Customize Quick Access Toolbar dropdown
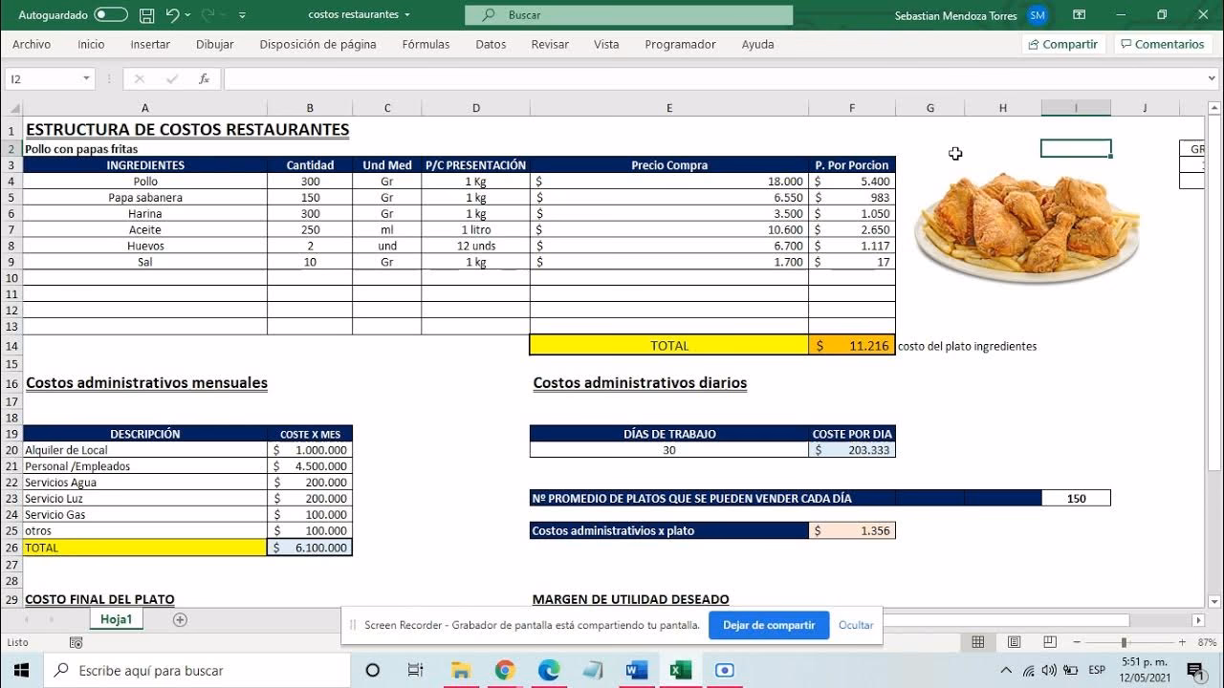1224x688 pixels. click(x=242, y=15)
